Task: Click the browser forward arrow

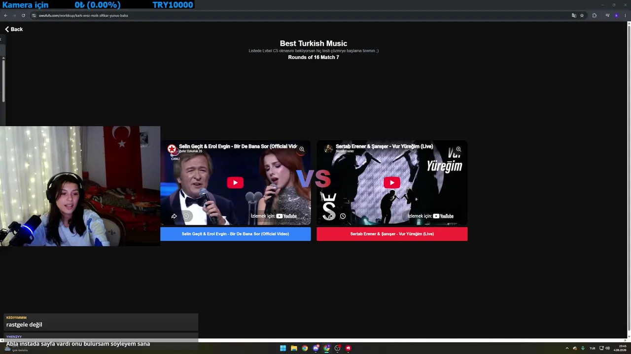Action: pyautogui.click(x=14, y=15)
